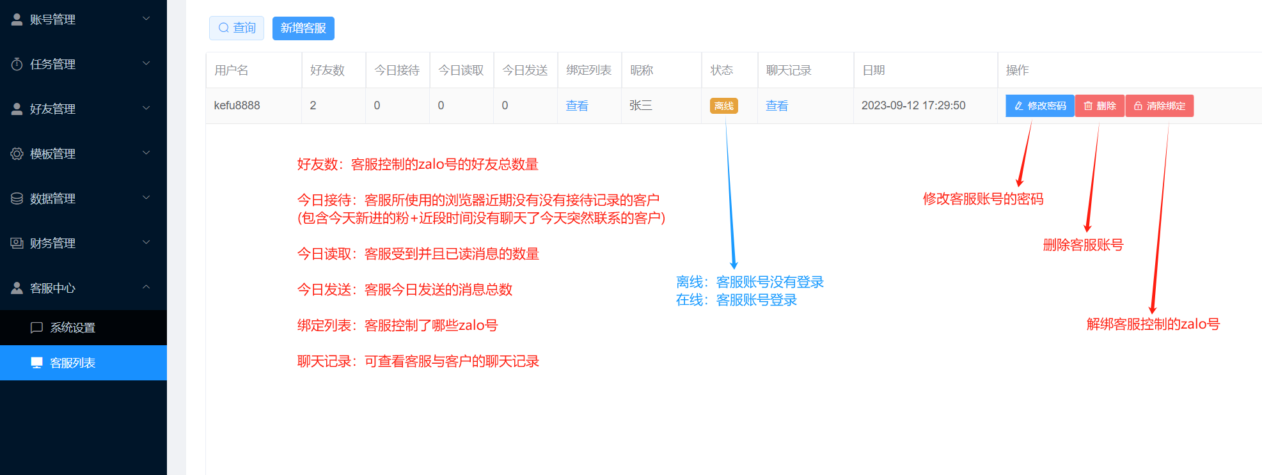Collapse the 客服中心 section chevron

146,288
